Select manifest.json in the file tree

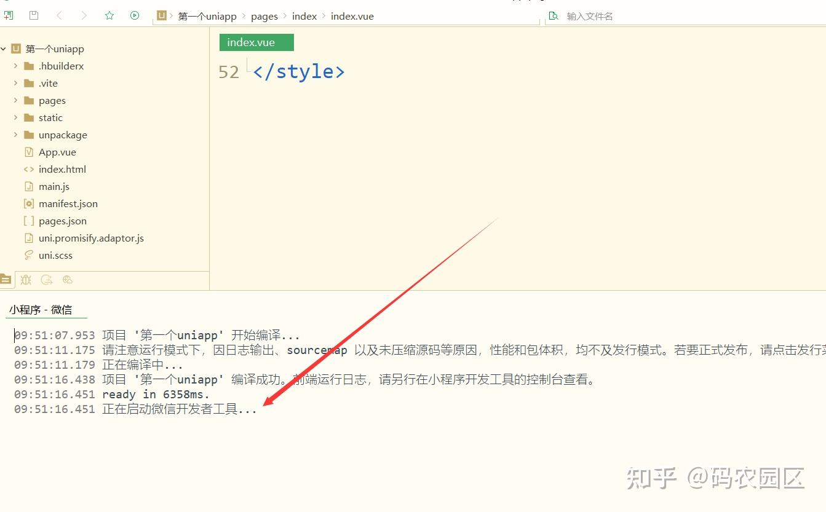[68, 203]
